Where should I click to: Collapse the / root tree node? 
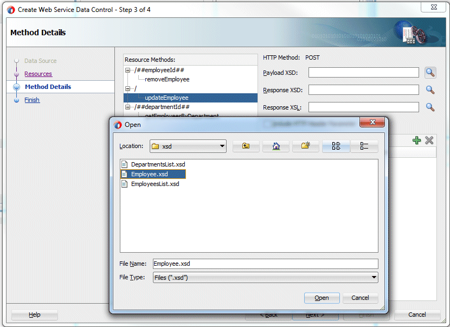coord(128,88)
